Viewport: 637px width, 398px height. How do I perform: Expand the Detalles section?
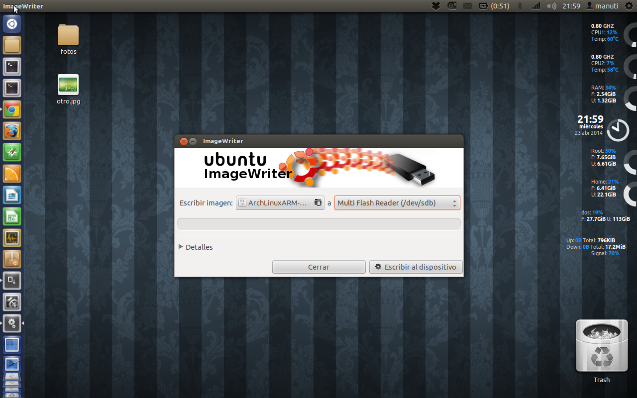click(196, 247)
